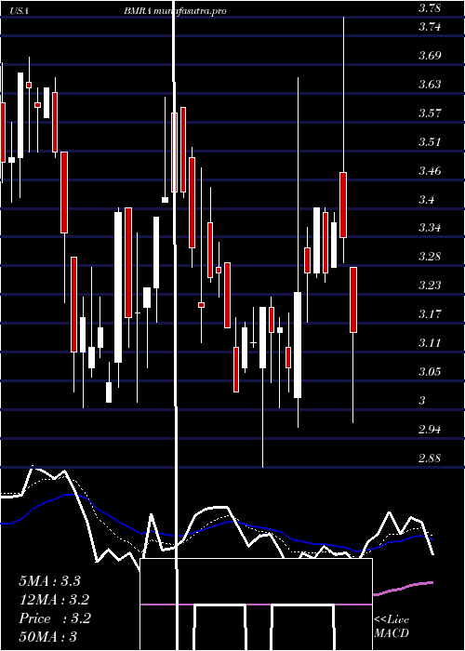Click the 3.34 price axis label
The height and width of the screenshot is (651, 465).
430,228
